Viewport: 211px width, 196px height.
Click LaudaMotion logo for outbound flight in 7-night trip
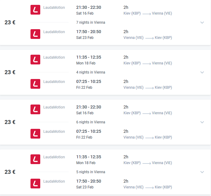(35, 10)
